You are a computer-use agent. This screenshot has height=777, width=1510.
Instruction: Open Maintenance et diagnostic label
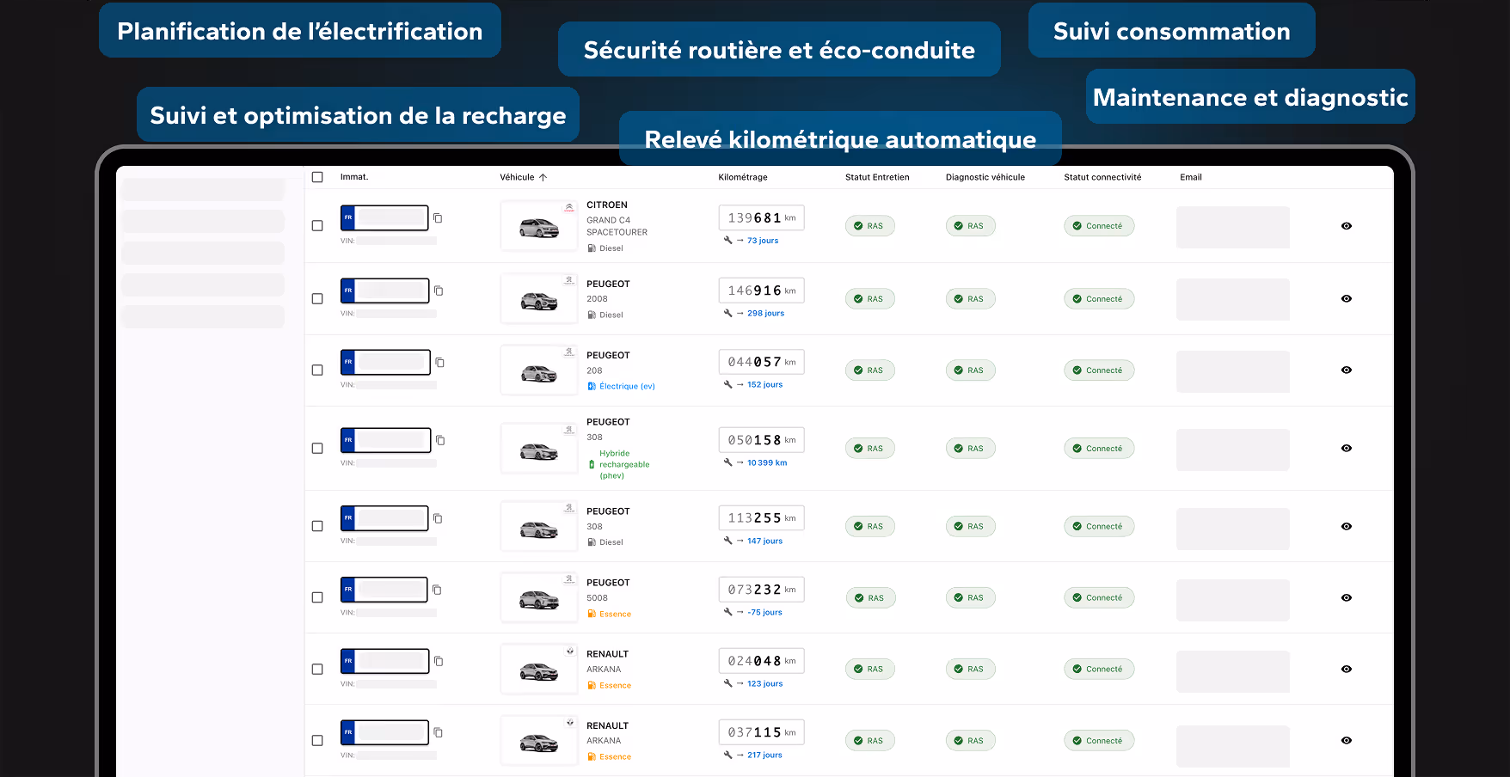[x=1250, y=97]
